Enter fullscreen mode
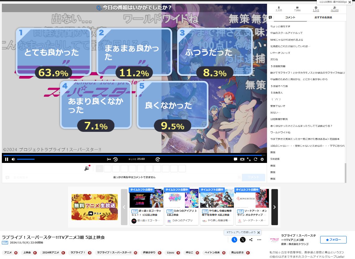Screen dimensions: 355x259 tap(249, 159)
